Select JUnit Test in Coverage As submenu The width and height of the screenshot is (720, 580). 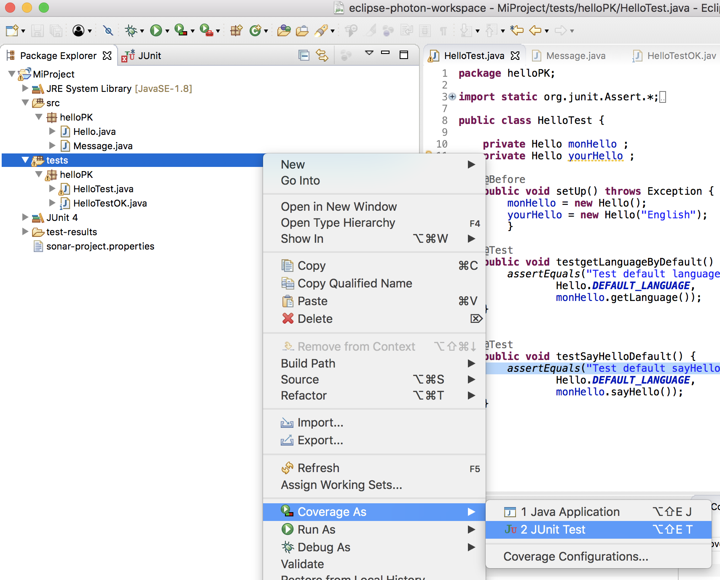(x=553, y=529)
